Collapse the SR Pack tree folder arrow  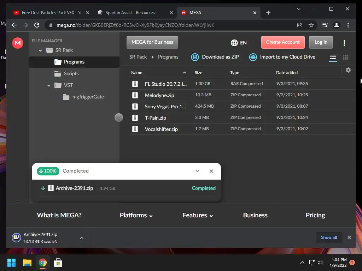pyautogui.click(x=40, y=50)
